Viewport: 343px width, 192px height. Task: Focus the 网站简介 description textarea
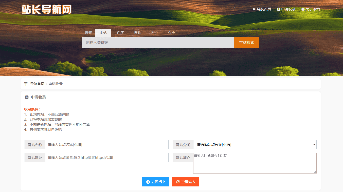[255, 163]
